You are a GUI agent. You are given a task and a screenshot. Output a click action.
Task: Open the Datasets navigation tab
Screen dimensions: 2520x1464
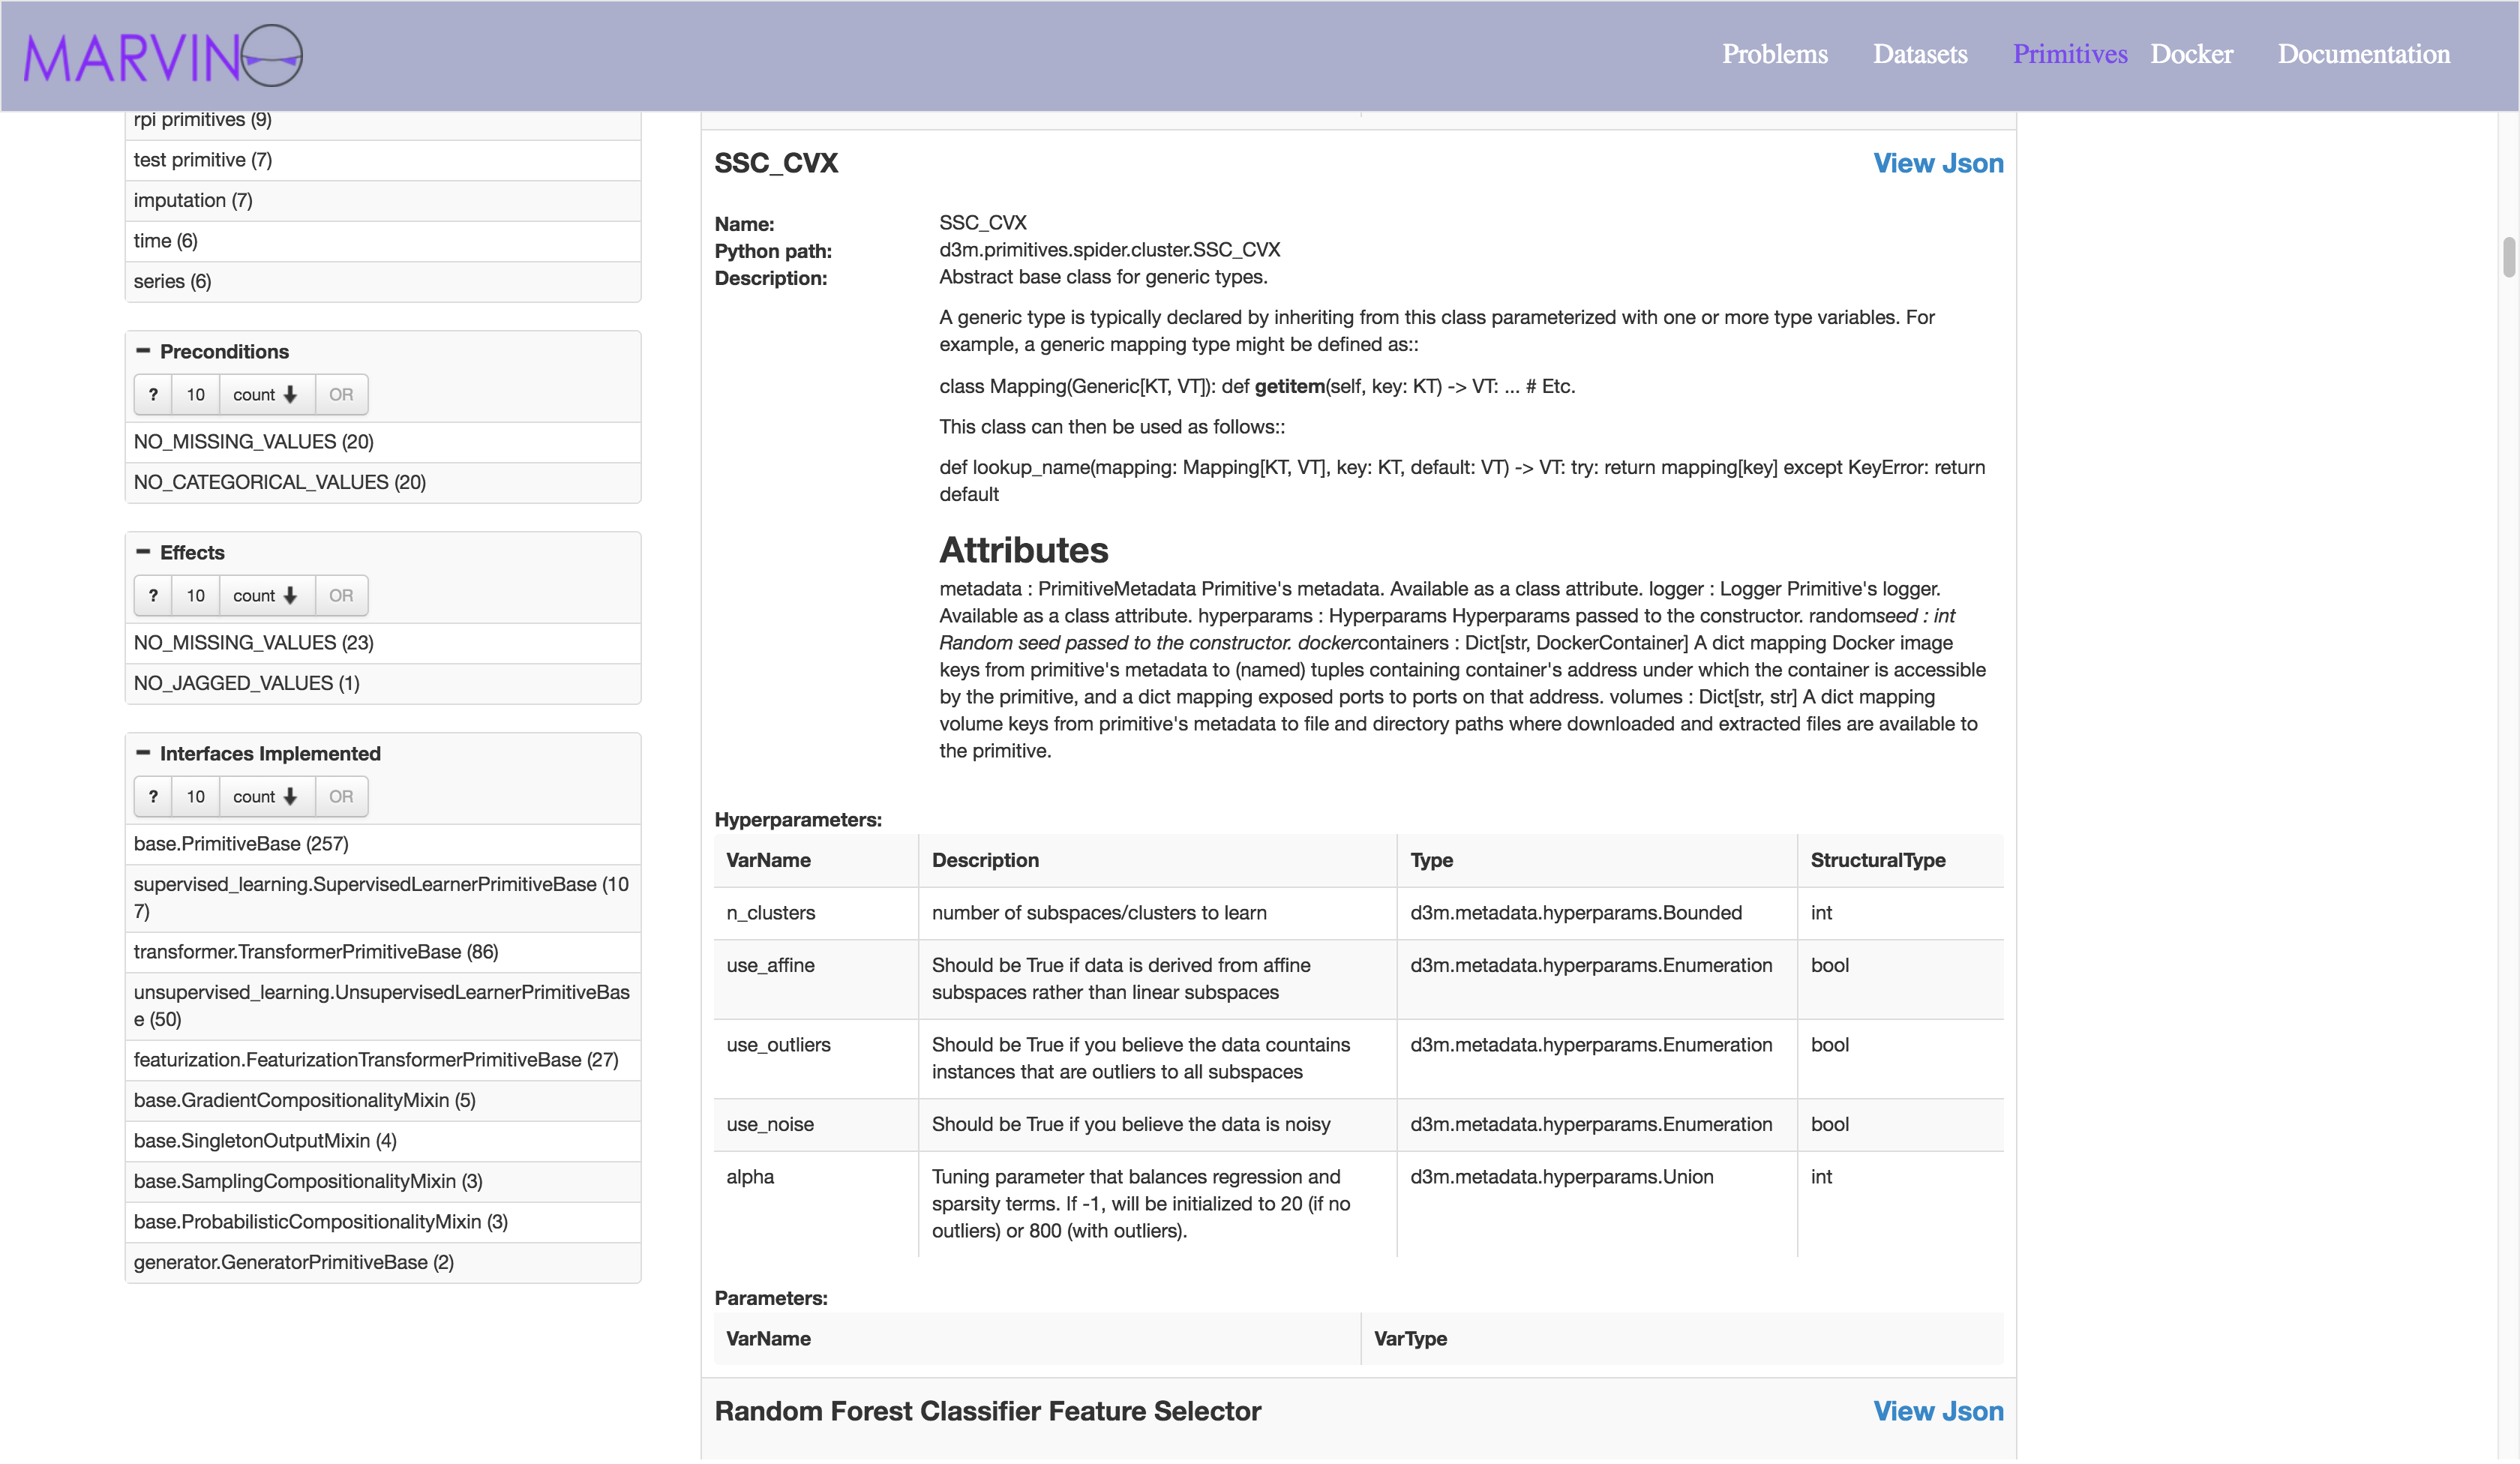[1919, 54]
